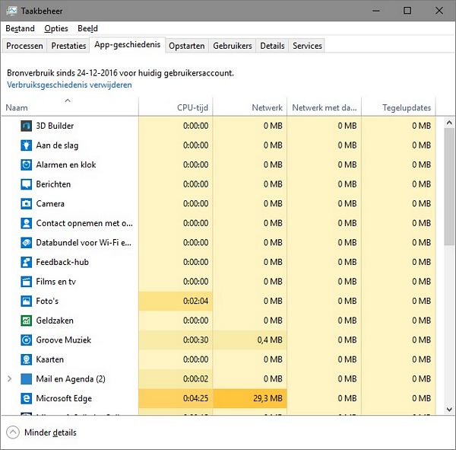
Task: Click the 0:00:30 CPU-tijd value
Action: coord(196,340)
